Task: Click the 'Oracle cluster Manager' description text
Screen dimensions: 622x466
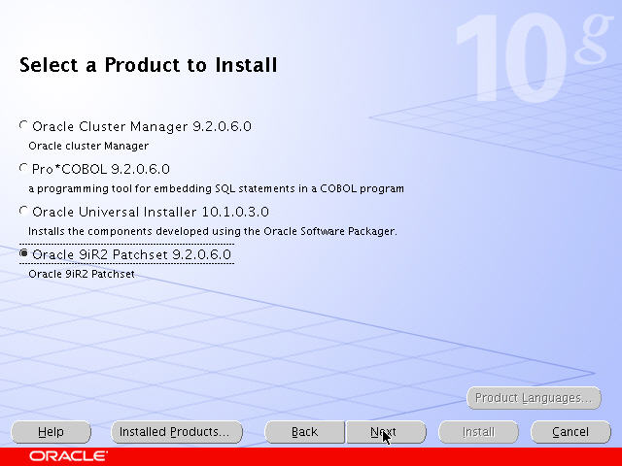Action: click(x=88, y=146)
